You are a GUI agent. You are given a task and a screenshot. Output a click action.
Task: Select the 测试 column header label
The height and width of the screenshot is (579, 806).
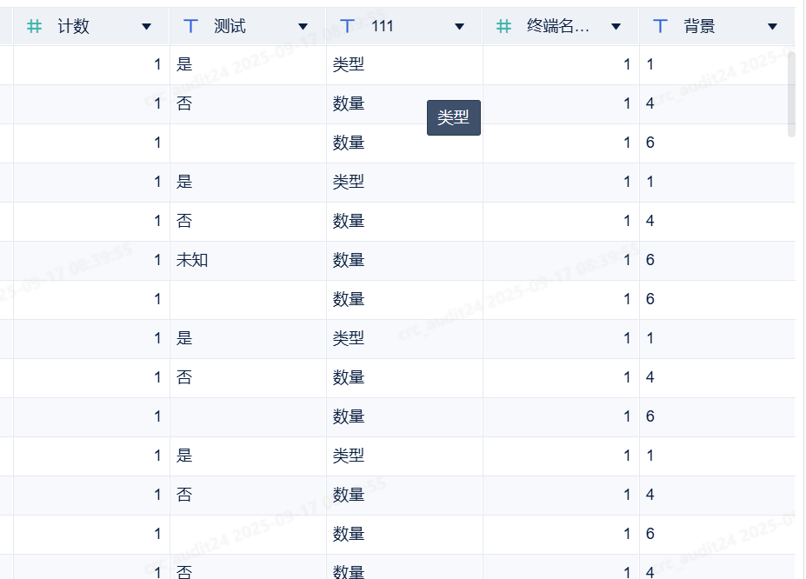point(230,27)
